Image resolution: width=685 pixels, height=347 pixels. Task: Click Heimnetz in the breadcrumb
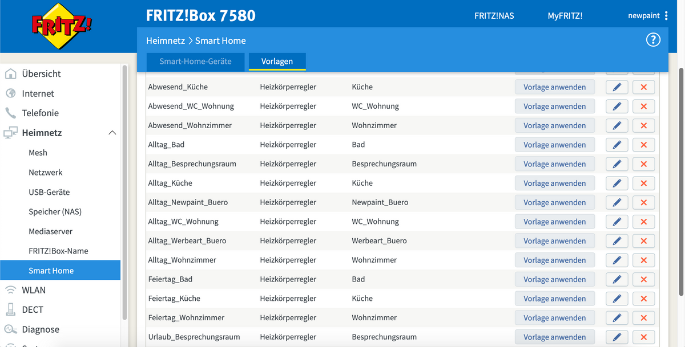tap(166, 40)
